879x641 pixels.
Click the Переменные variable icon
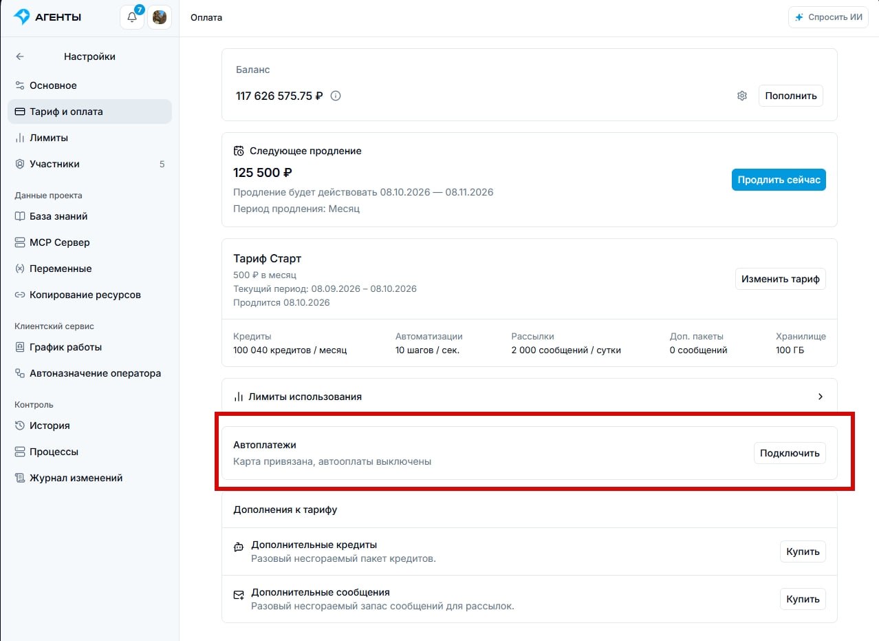(20, 269)
